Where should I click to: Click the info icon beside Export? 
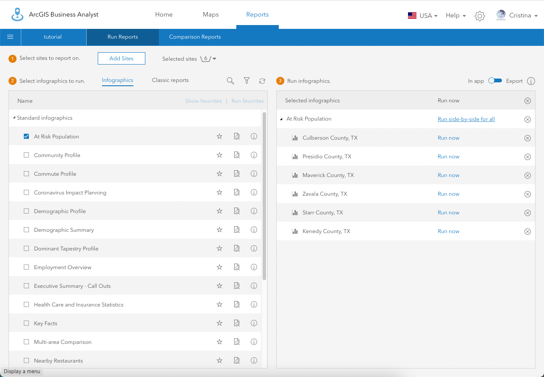tap(531, 81)
